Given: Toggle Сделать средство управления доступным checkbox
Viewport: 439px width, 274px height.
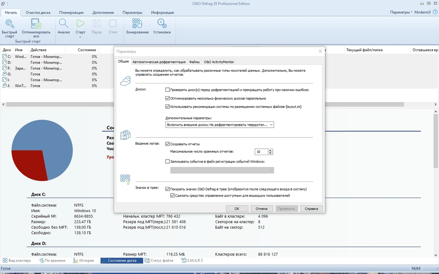Looking at the screenshot, I should pyautogui.click(x=173, y=196).
